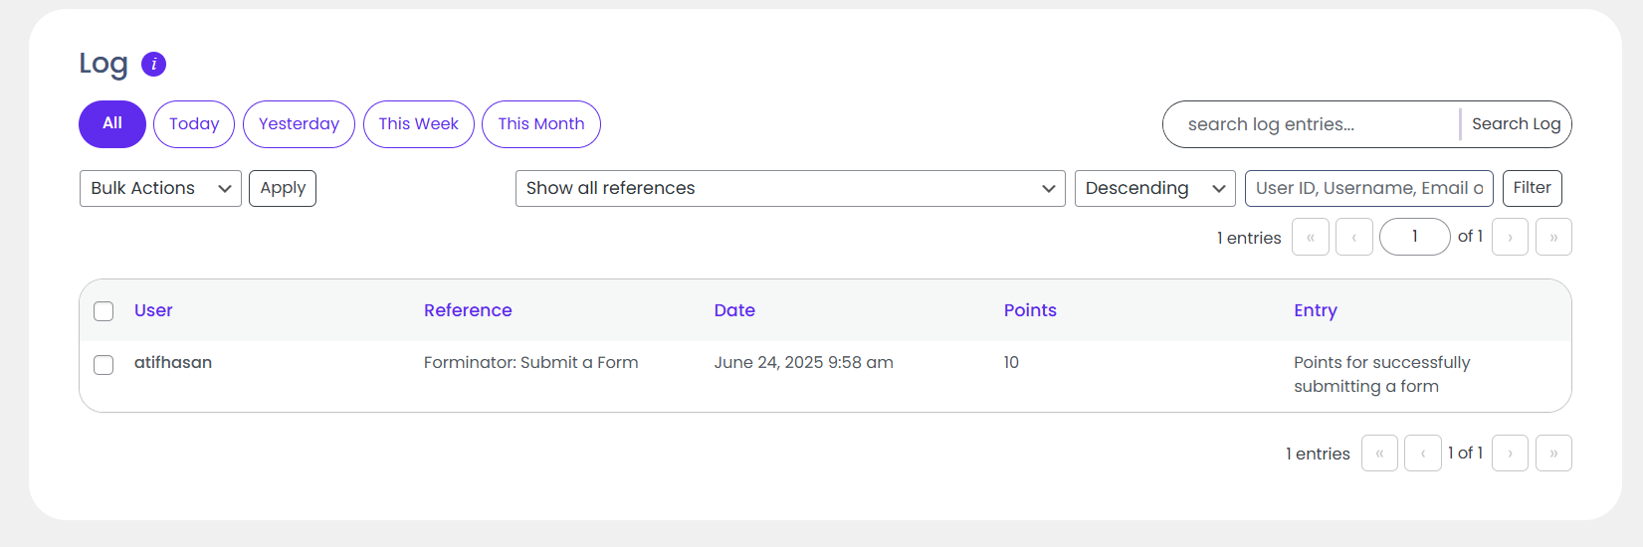Image resolution: width=1643 pixels, height=547 pixels.
Task: Open the Bulk Actions dropdown
Action: pos(160,188)
